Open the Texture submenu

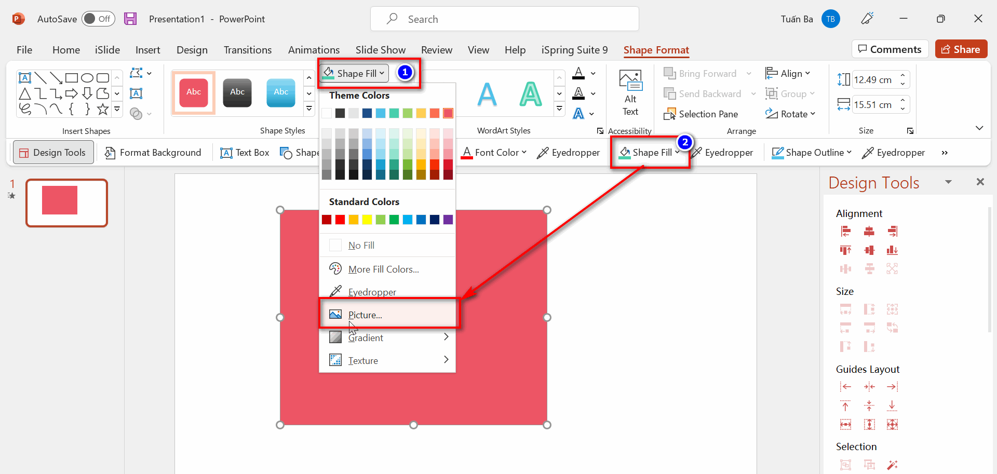[387, 360]
